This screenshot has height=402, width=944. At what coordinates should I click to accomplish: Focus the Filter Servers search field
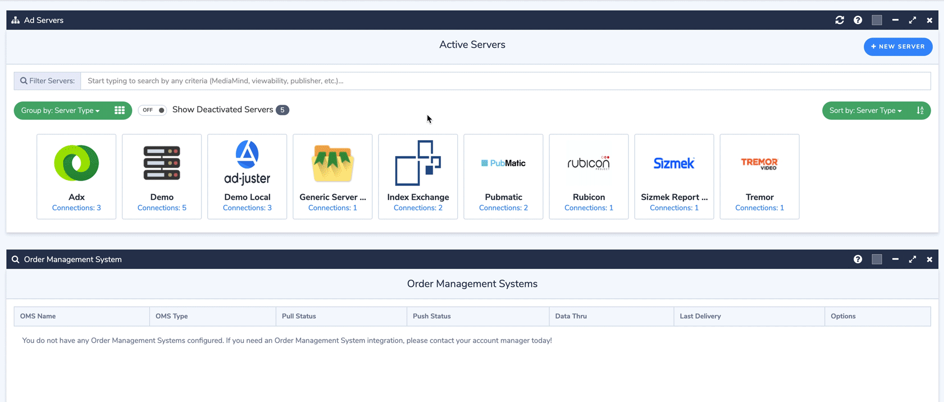pyautogui.click(x=506, y=81)
